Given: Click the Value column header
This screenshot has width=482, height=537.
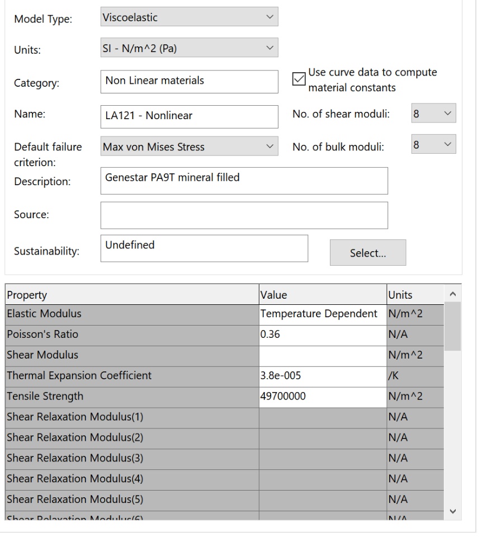Looking at the screenshot, I should 323,295.
